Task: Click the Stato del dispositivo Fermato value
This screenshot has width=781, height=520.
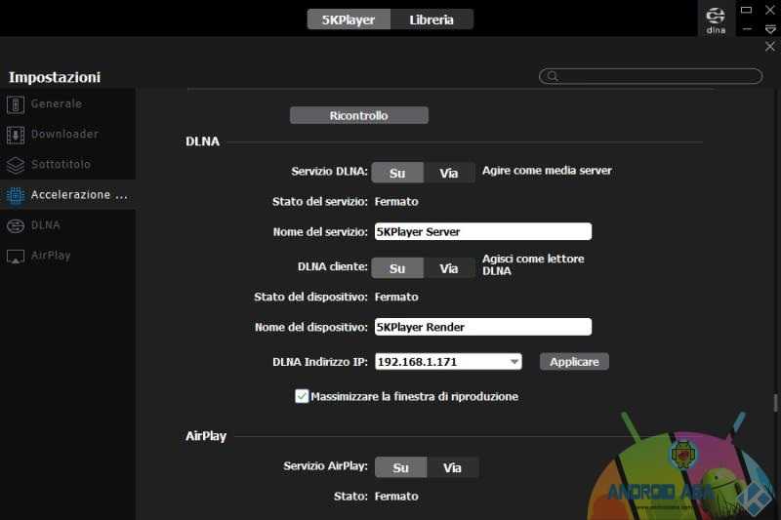Action: coord(396,297)
